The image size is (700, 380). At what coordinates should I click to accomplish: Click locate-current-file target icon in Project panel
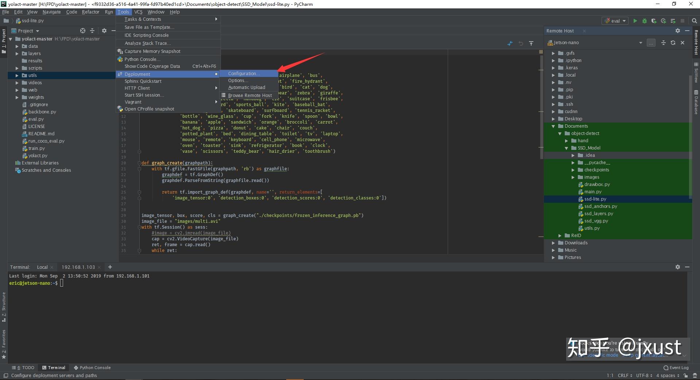click(83, 31)
